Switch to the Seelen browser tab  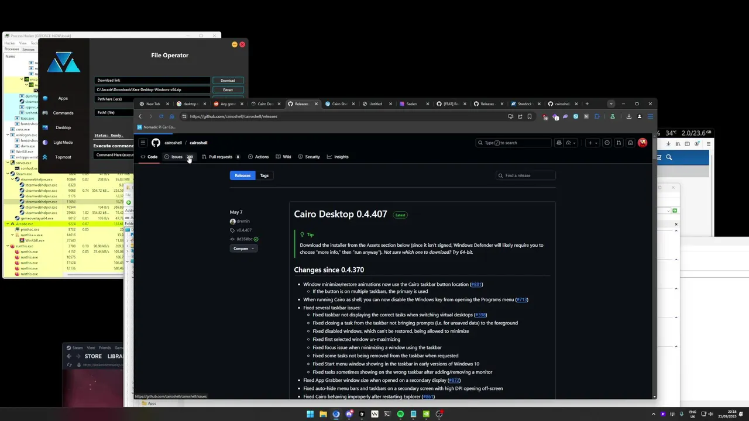414,104
